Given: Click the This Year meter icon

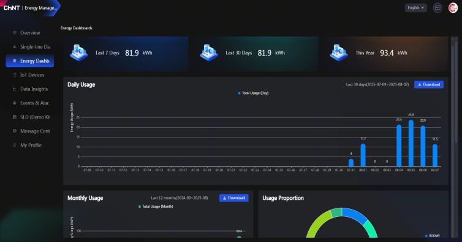Looking at the screenshot, I should click(x=339, y=53).
